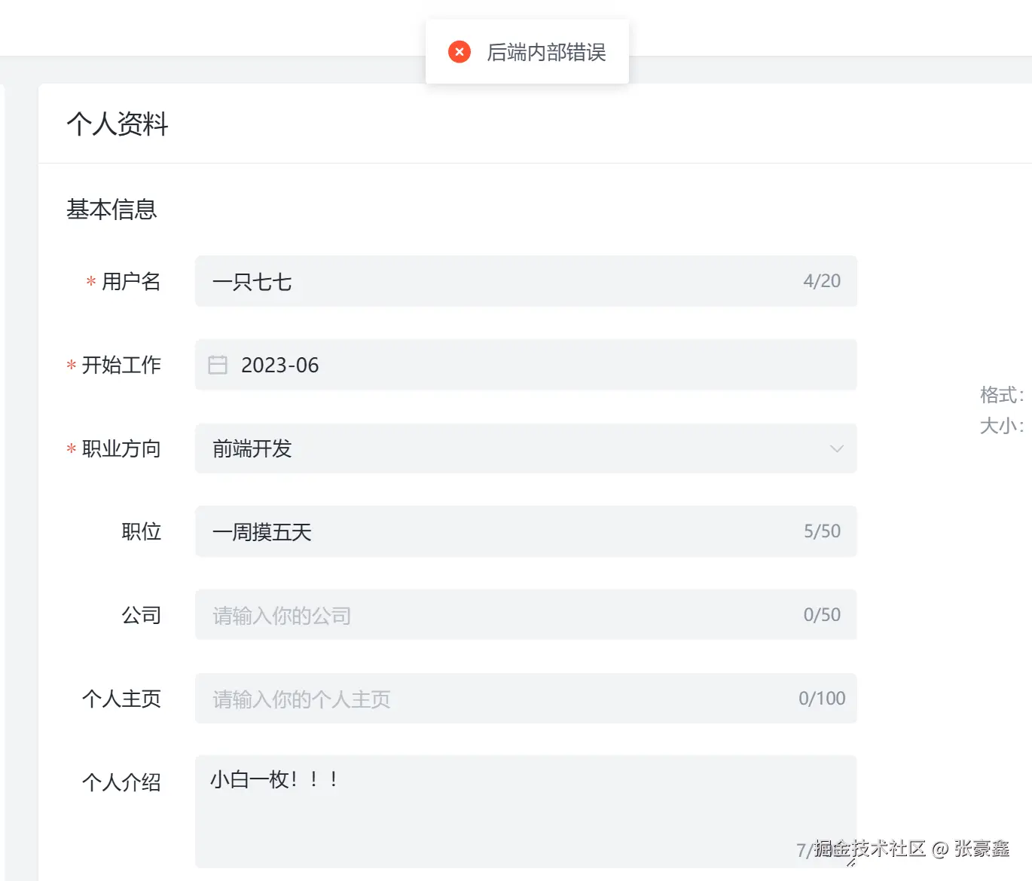Click the 基本信息 section title
The height and width of the screenshot is (881, 1032).
(x=111, y=210)
